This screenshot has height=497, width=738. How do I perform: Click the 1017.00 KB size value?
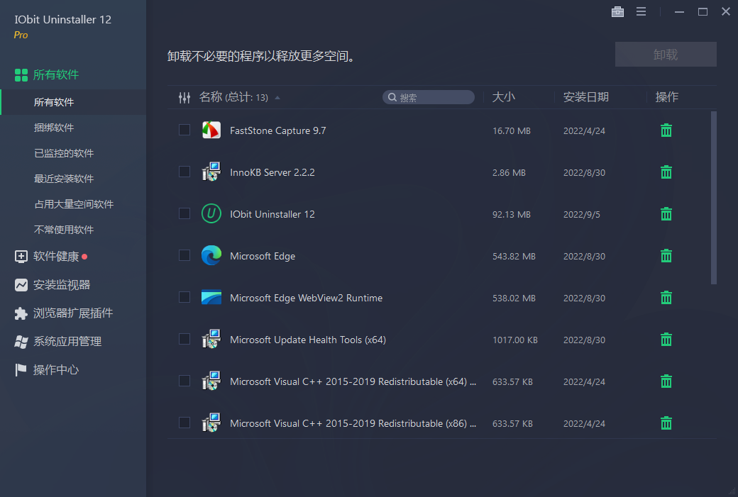click(x=515, y=340)
